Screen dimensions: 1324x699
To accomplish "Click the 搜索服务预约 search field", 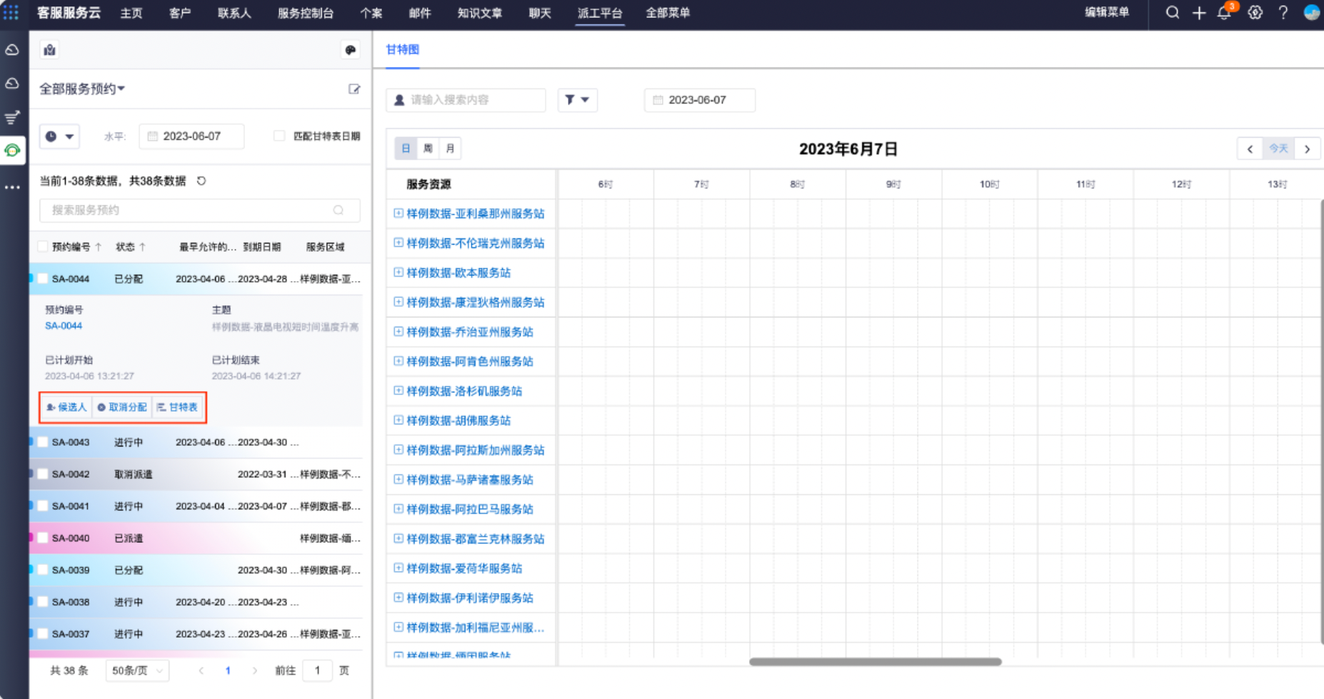I will pyautogui.click(x=189, y=210).
